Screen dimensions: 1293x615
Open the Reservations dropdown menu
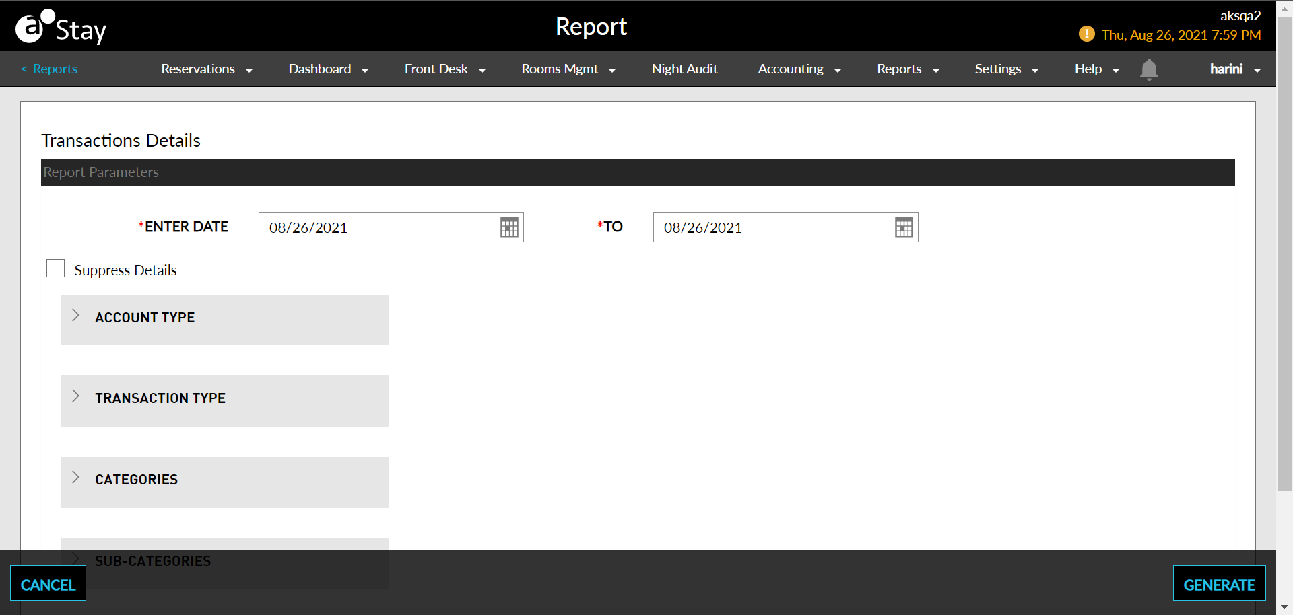pos(206,69)
